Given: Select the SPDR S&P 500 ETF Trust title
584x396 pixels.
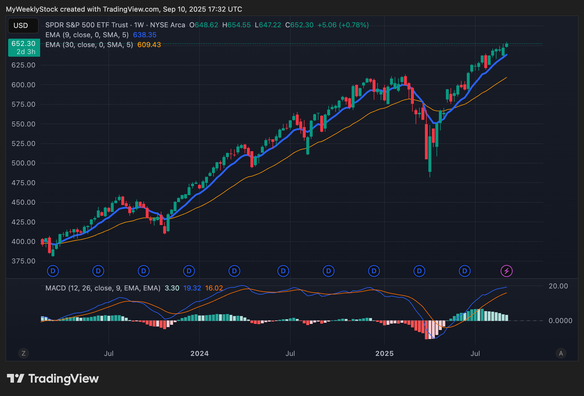Looking at the screenshot, I should (87, 25).
